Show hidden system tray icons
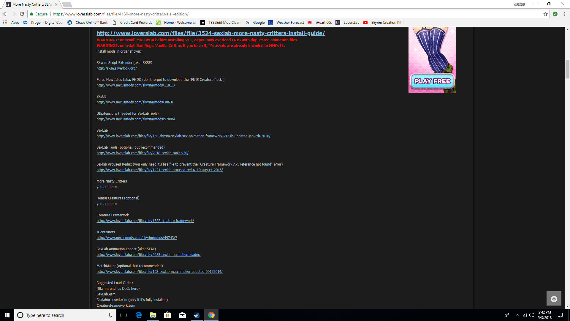Image resolution: width=570 pixels, height=321 pixels. 517,315
